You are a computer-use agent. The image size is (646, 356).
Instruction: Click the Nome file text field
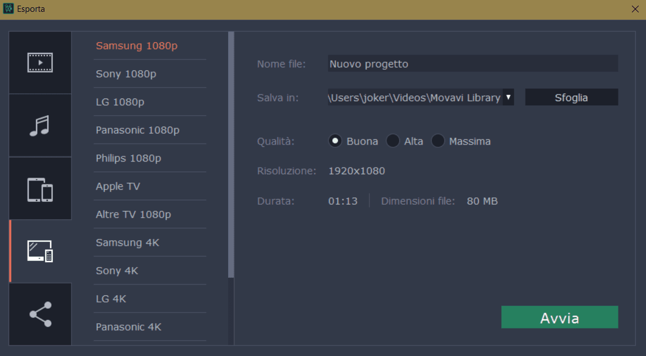coord(473,64)
